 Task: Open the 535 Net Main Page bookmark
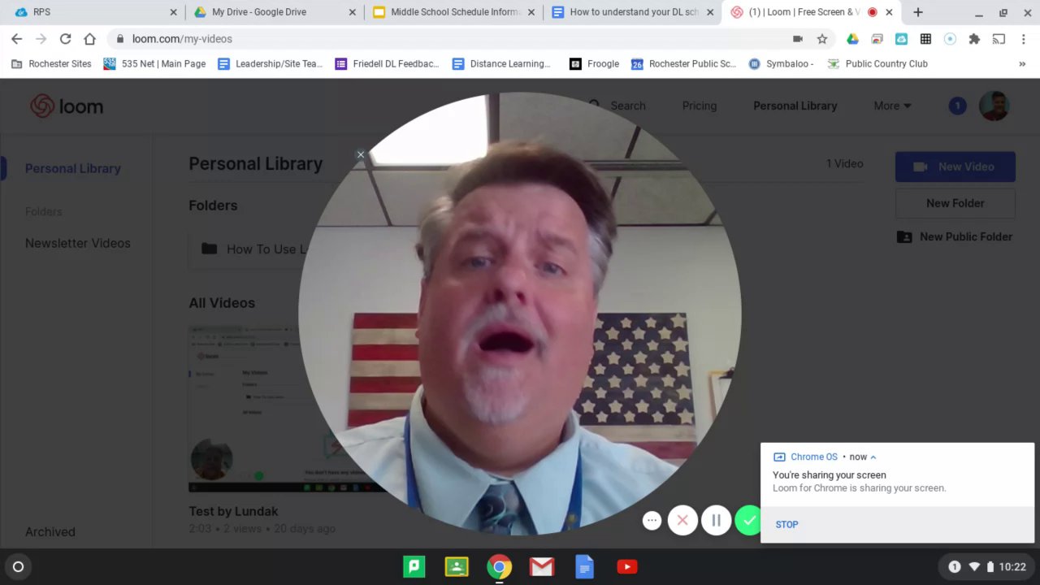(154, 63)
